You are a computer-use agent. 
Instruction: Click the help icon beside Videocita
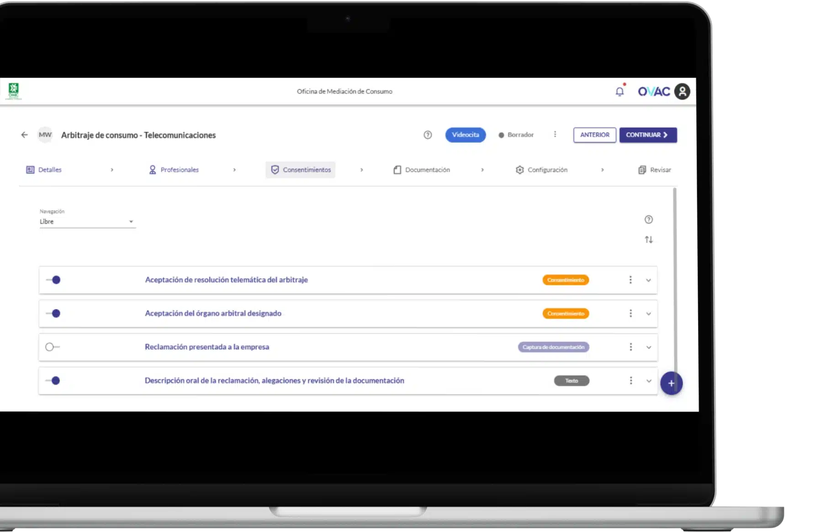pos(428,135)
